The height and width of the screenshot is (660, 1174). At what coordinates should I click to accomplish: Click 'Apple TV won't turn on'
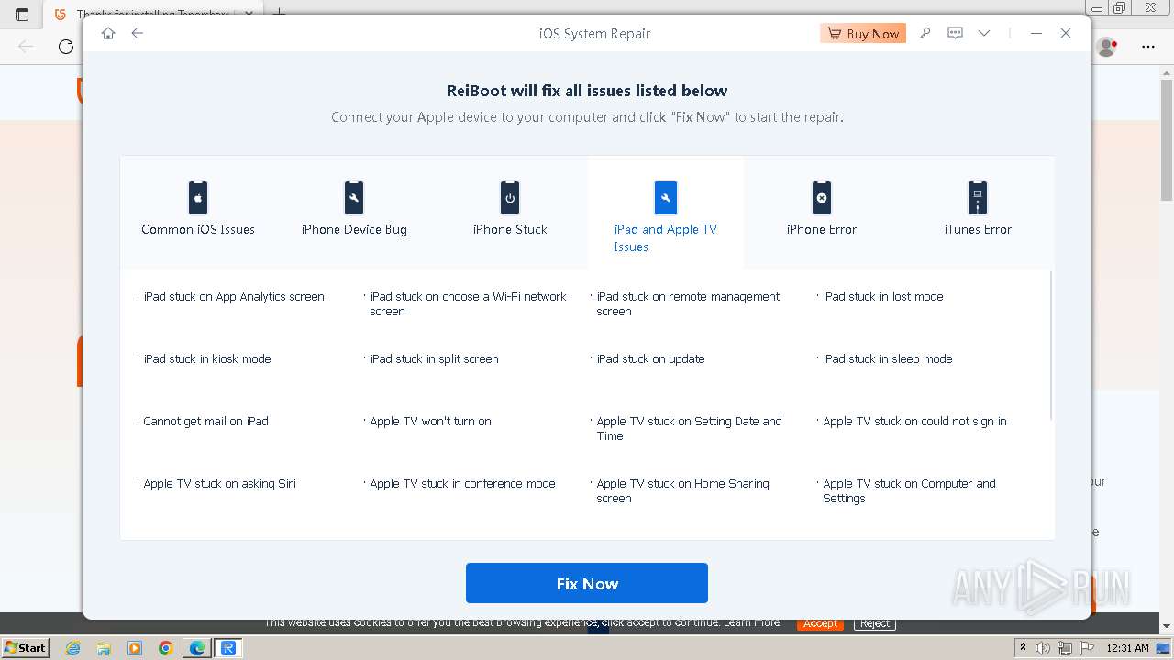(430, 422)
